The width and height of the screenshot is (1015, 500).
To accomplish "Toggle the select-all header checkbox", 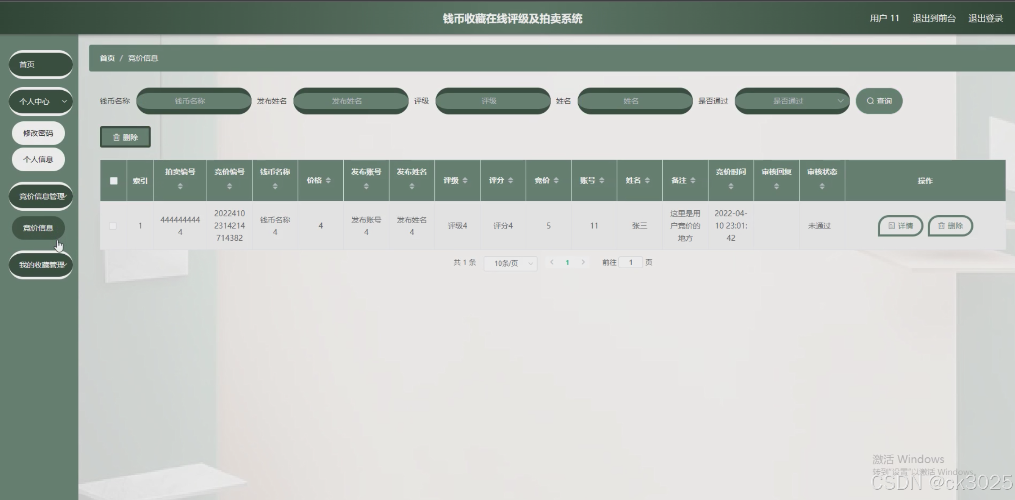I will point(114,181).
